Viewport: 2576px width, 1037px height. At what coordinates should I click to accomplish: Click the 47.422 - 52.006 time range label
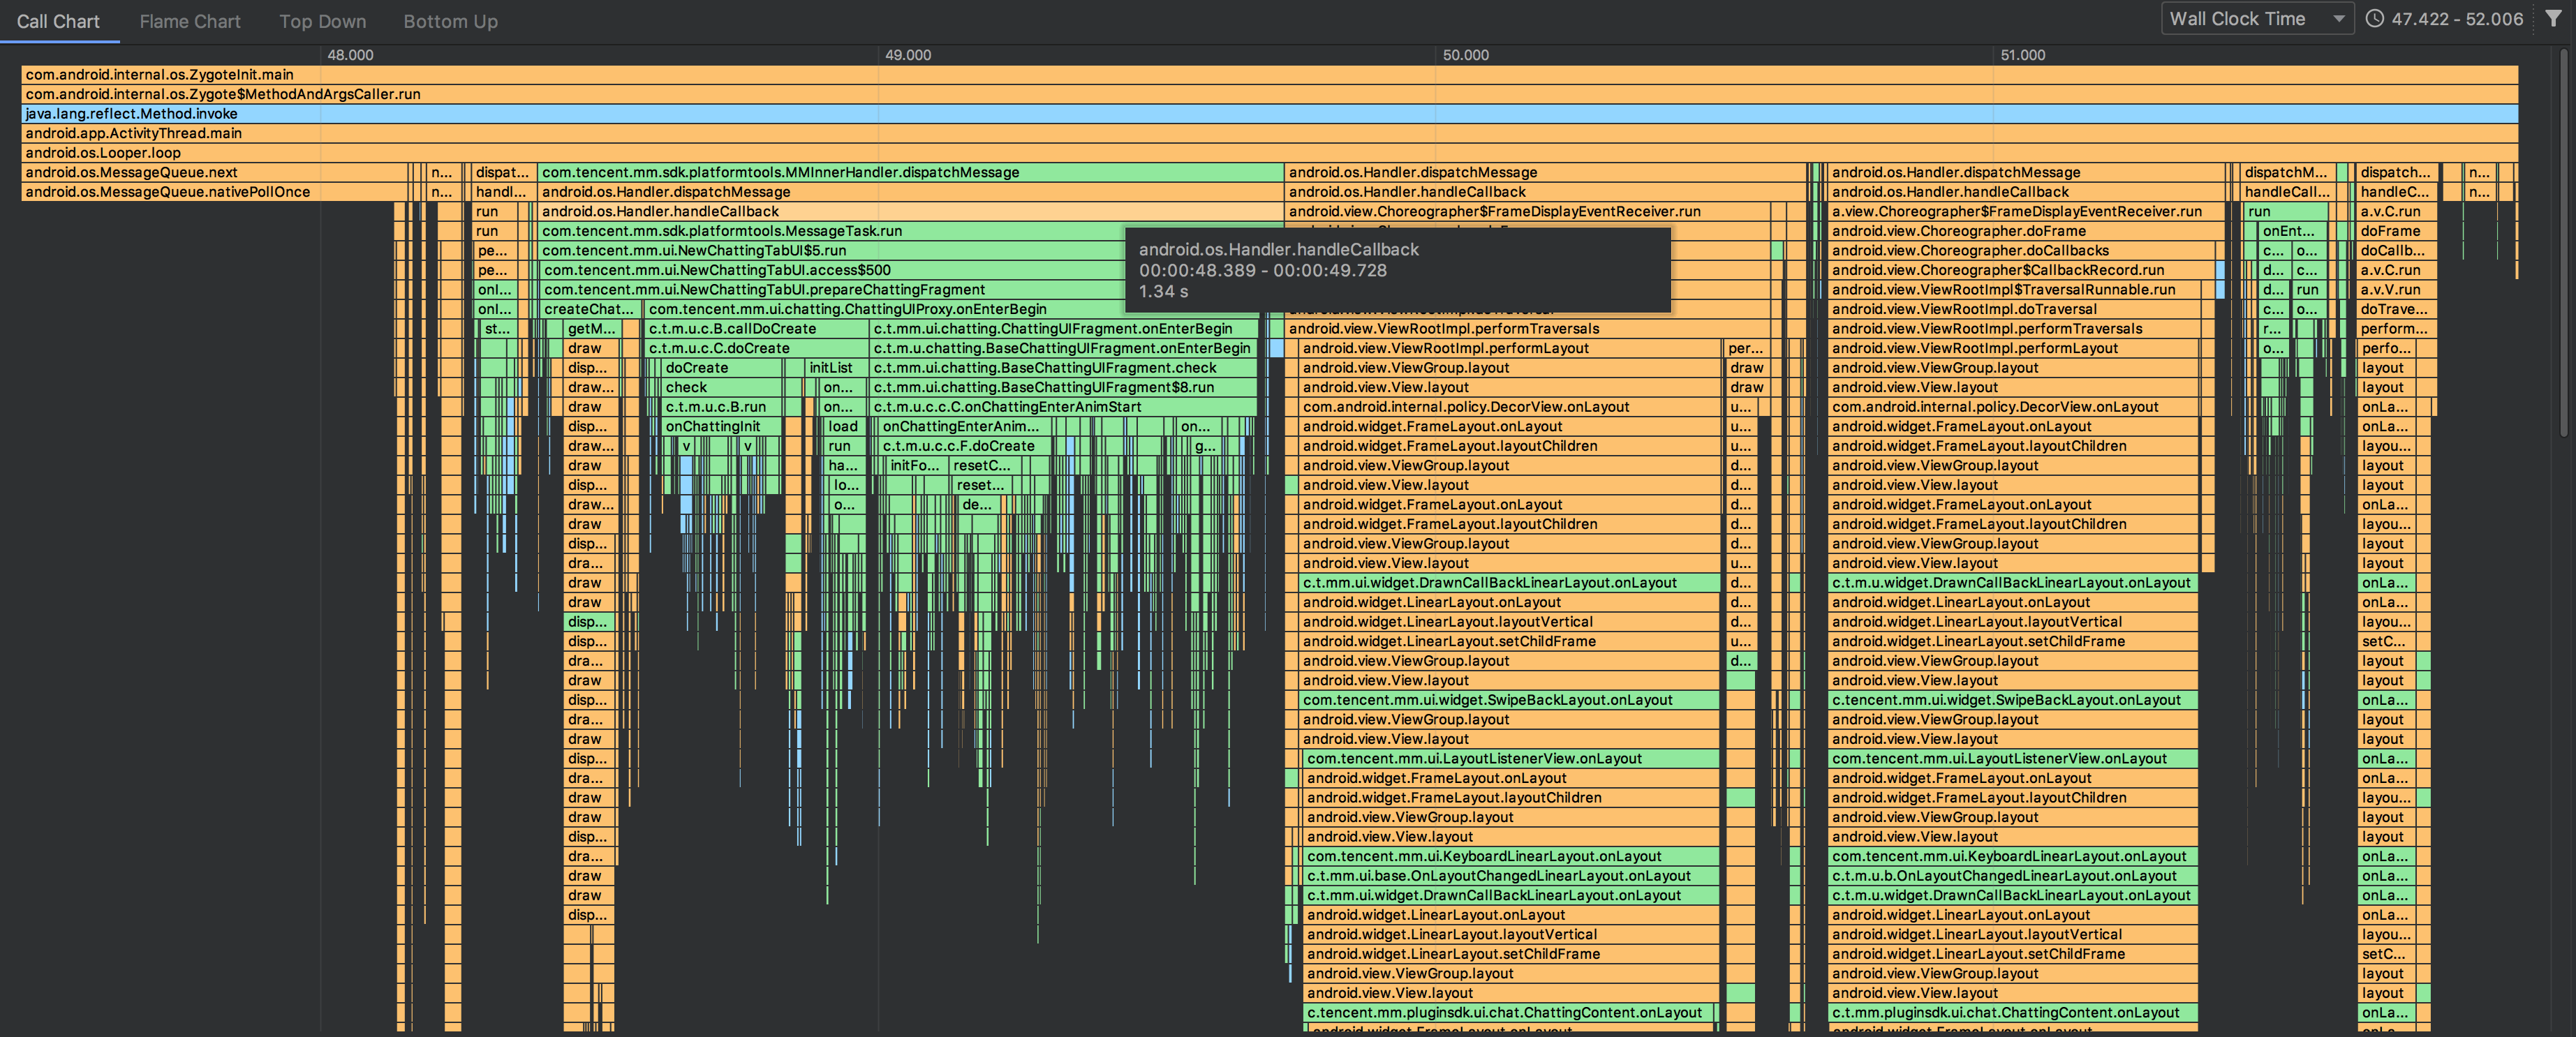coord(2457,19)
